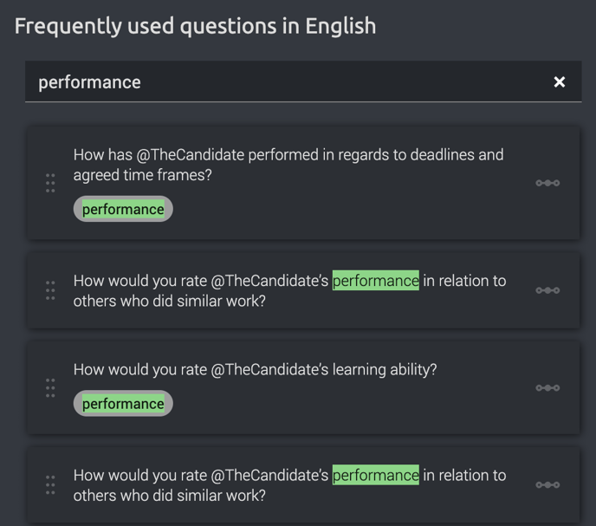Click the performance tag under the deadlines question
The width and height of the screenshot is (596, 526).
click(x=123, y=209)
